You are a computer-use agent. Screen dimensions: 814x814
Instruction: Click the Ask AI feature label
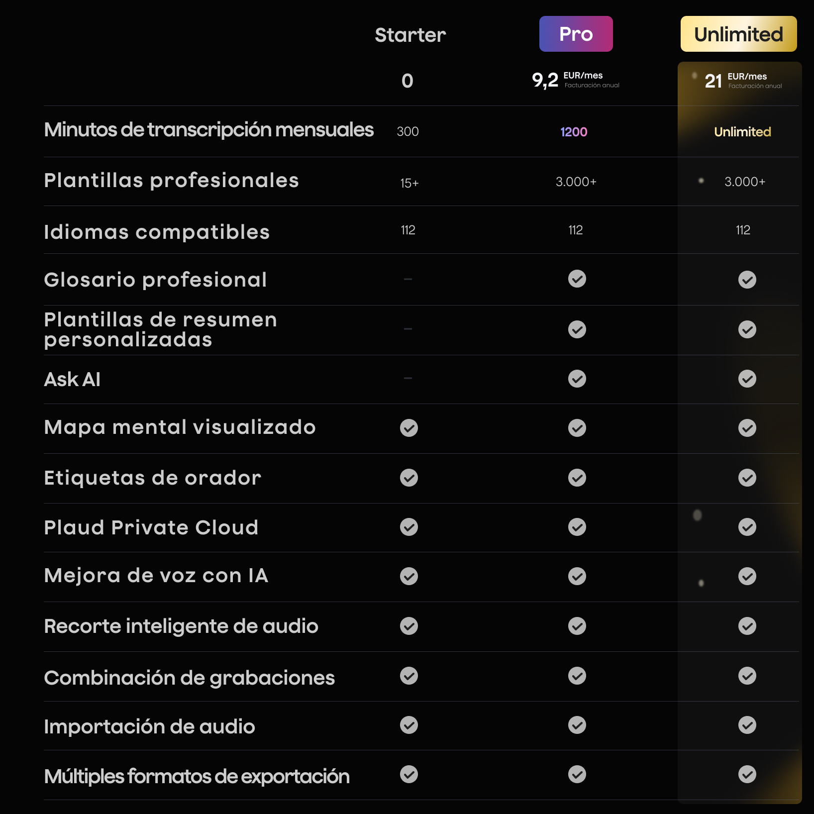(x=72, y=379)
